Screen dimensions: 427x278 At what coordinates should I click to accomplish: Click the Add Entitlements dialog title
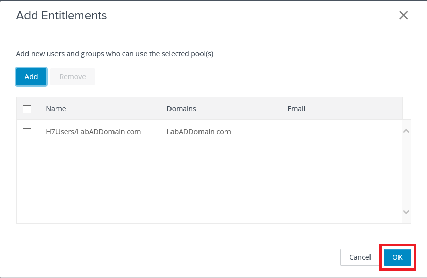(x=62, y=15)
